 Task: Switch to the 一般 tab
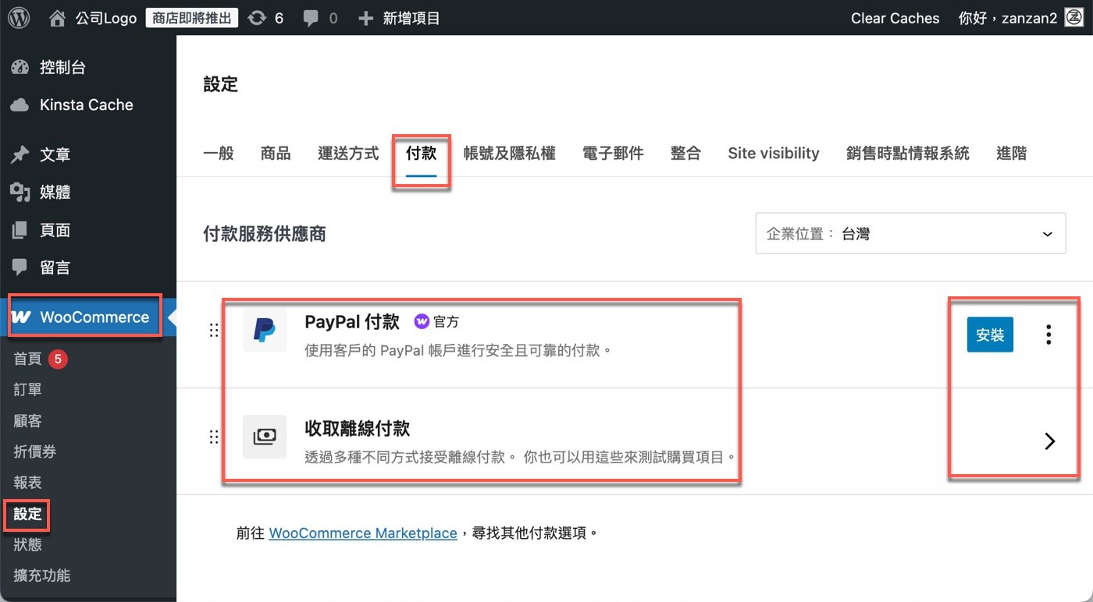219,154
